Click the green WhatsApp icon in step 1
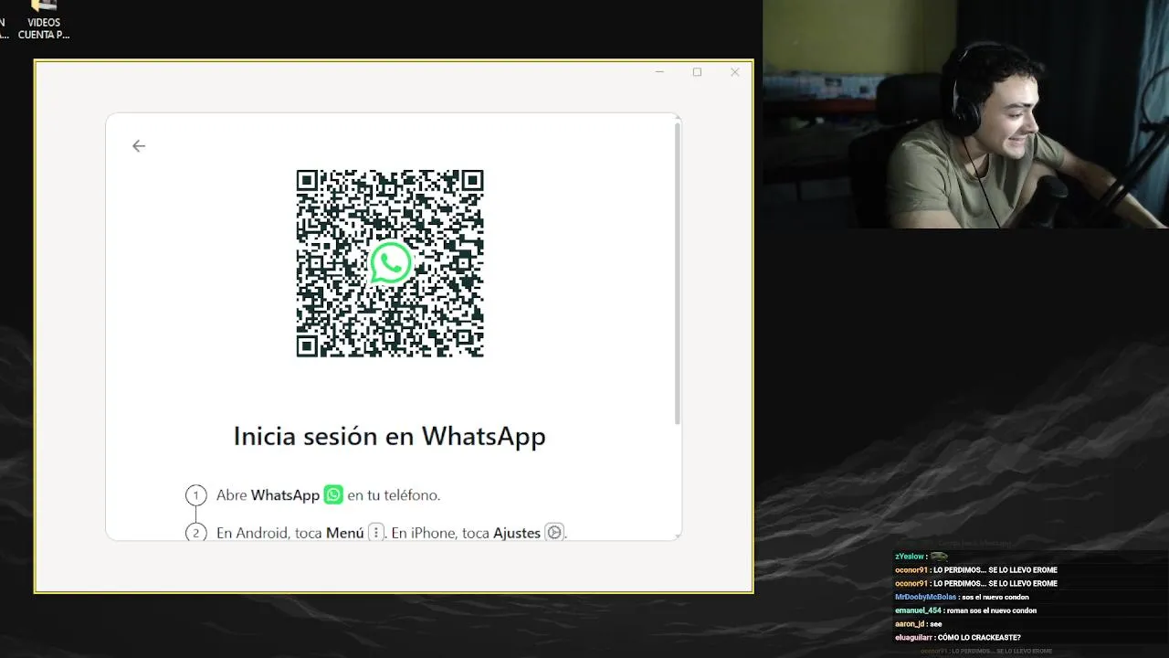Screen dimensions: 1169x658 click(x=333, y=494)
